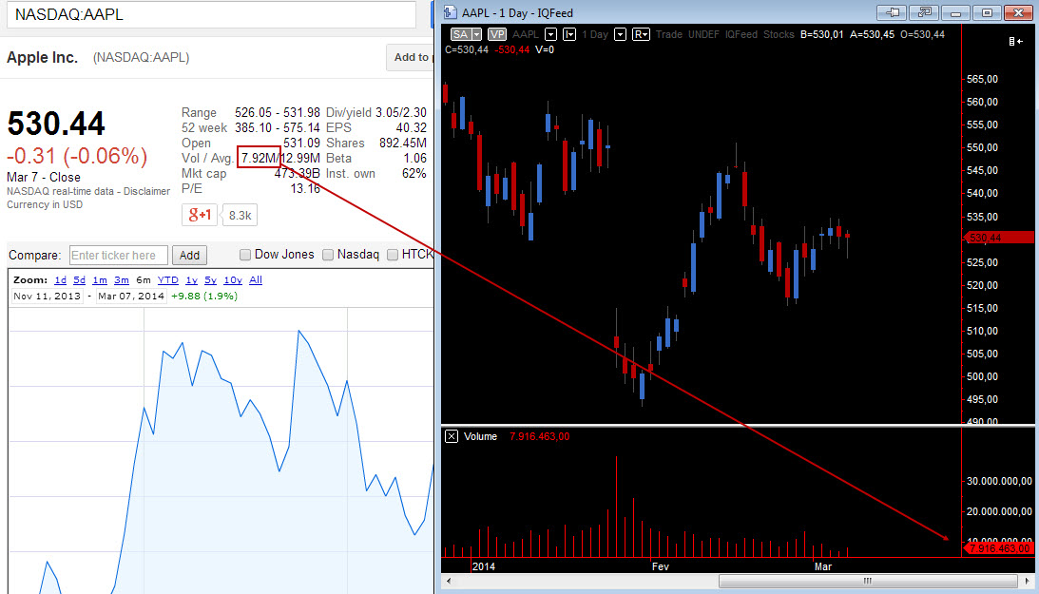Set chart zoom to 3m
This screenshot has width=1039, height=594.
(x=122, y=280)
